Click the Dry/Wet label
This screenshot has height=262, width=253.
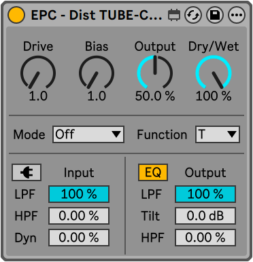(x=214, y=47)
